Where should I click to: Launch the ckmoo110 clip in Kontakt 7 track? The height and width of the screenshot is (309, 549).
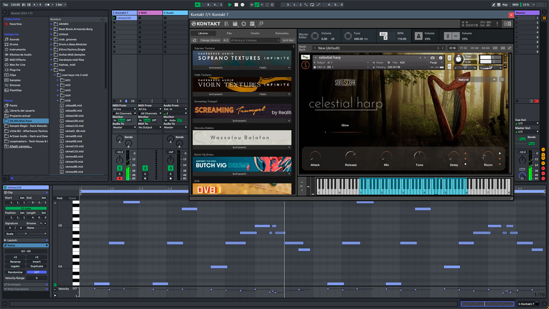(x=114, y=18)
